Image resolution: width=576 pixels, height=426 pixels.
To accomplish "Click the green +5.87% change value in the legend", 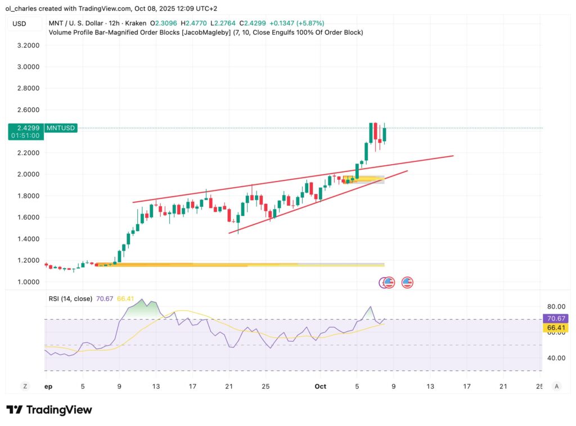I will 311,24.
